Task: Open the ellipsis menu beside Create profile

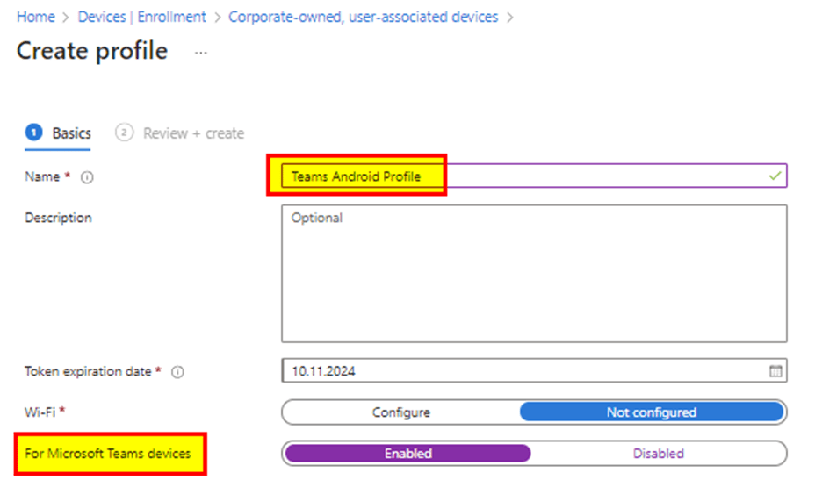Action: [x=201, y=53]
